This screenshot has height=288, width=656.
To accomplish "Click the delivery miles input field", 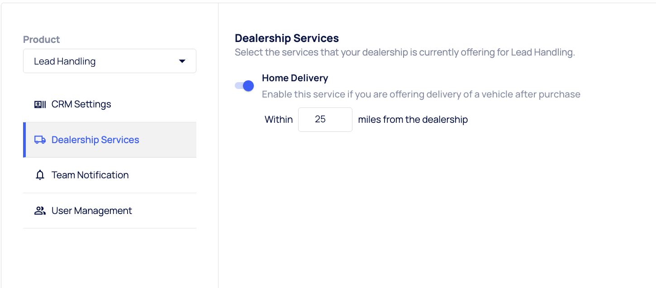I will (325, 120).
